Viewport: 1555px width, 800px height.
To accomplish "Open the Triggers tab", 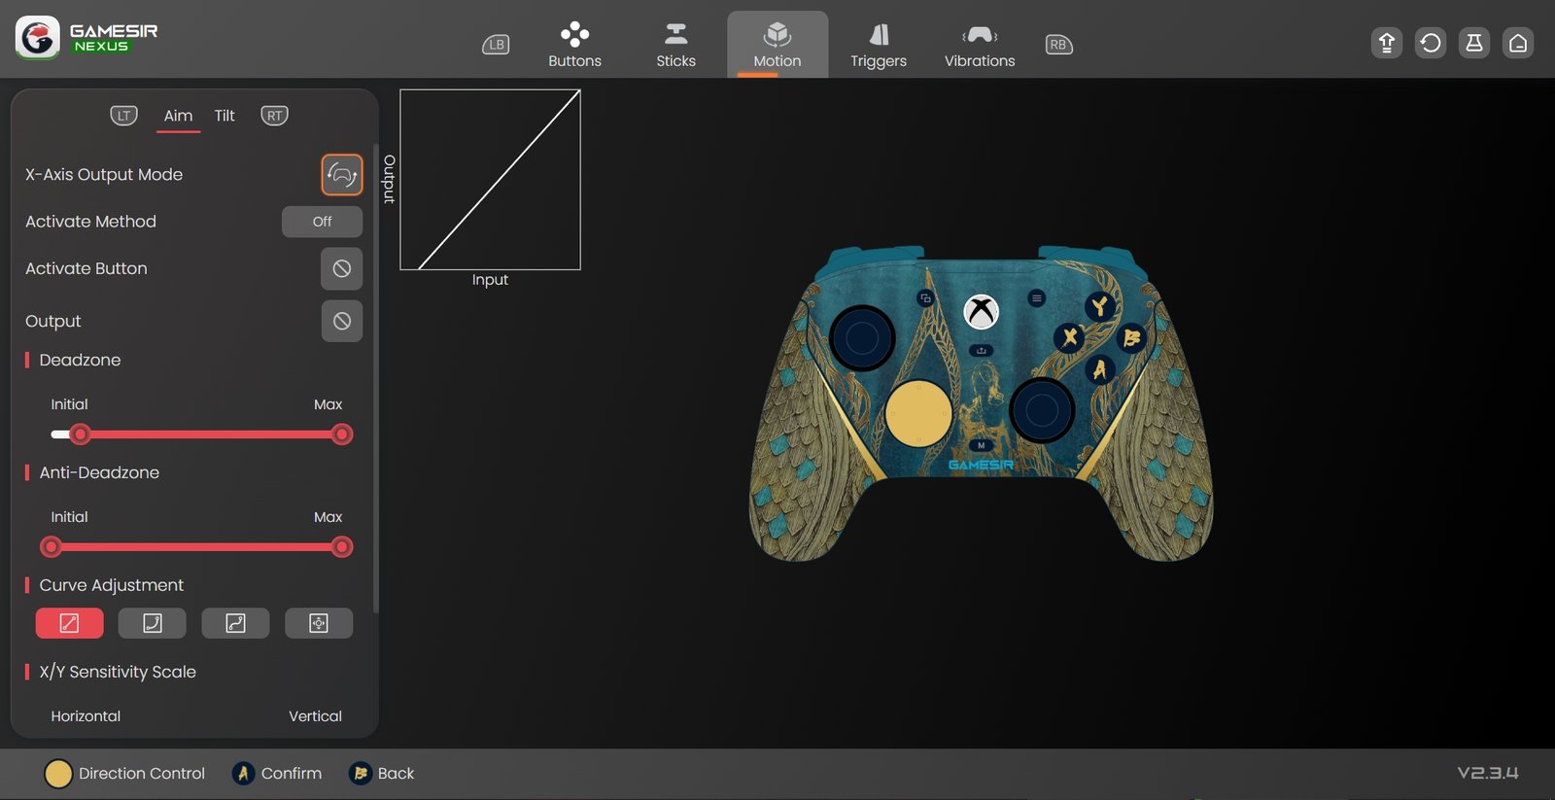I will [878, 45].
